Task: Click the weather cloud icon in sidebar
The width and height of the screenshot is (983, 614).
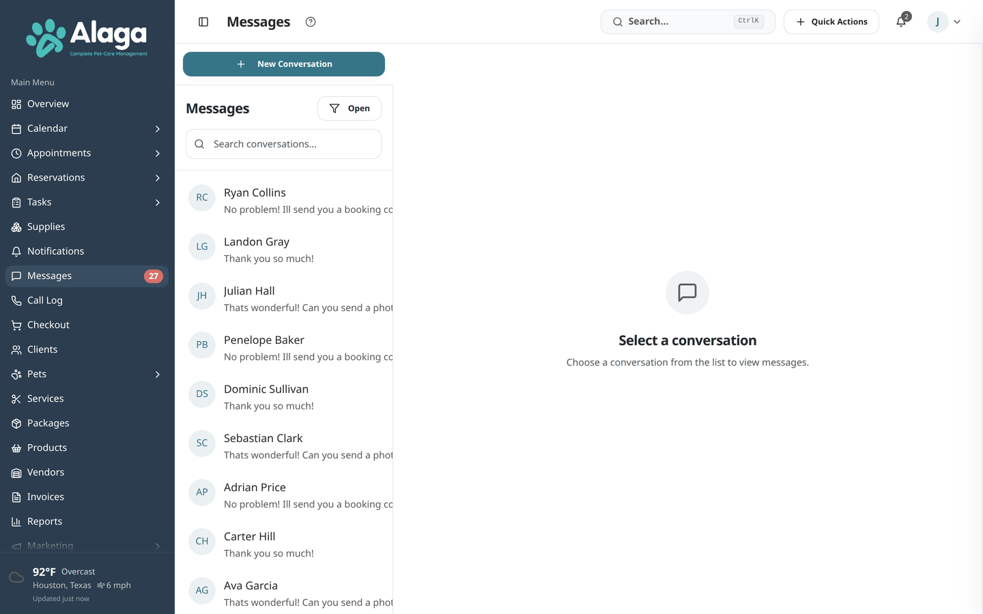Action: pos(16,578)
